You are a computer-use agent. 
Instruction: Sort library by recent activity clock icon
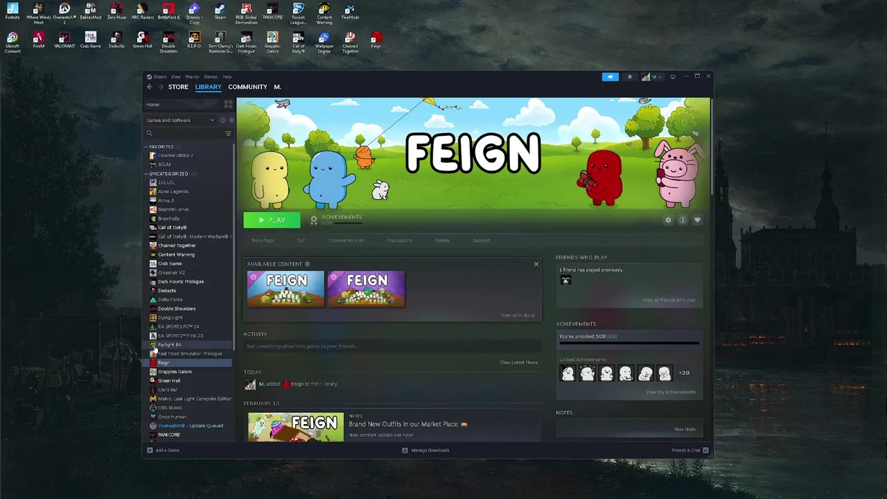coord(222,120)
